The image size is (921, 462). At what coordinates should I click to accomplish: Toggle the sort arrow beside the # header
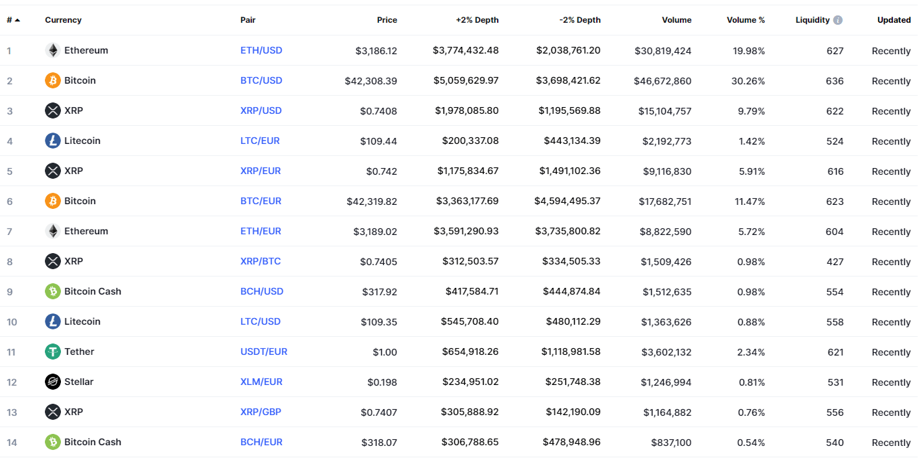[17, 20]
